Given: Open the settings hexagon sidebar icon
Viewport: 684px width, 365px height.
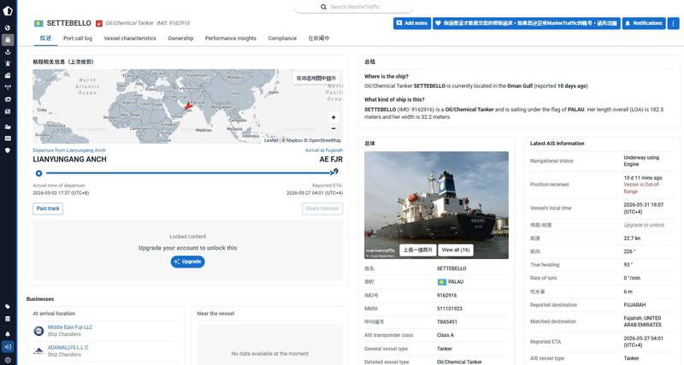Looking at the screenshot, I should pyautogui.click(x=8, y=360).
